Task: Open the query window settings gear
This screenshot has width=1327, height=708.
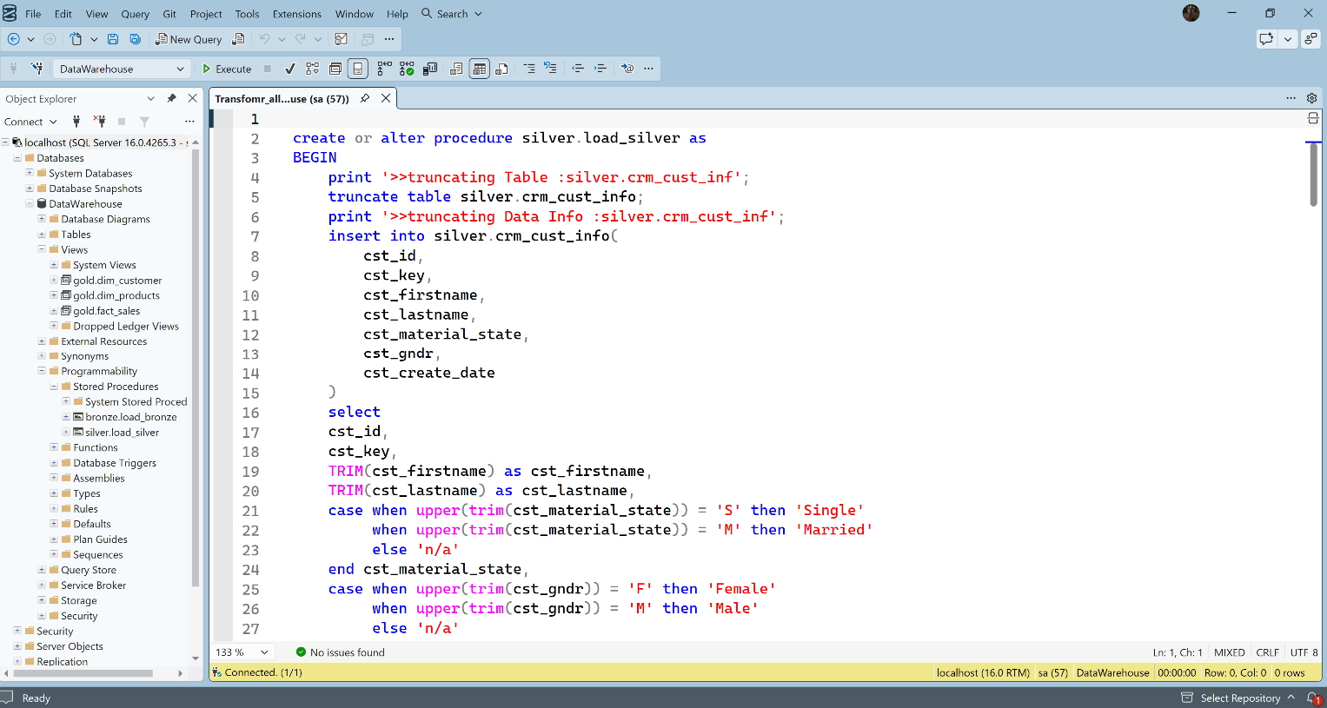Action: (x=1311, y=98)
